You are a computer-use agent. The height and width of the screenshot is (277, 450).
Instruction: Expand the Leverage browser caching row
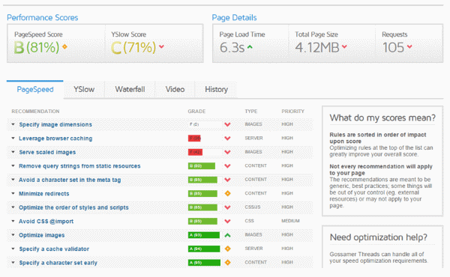pyautogui.click(x=13, y=138)
